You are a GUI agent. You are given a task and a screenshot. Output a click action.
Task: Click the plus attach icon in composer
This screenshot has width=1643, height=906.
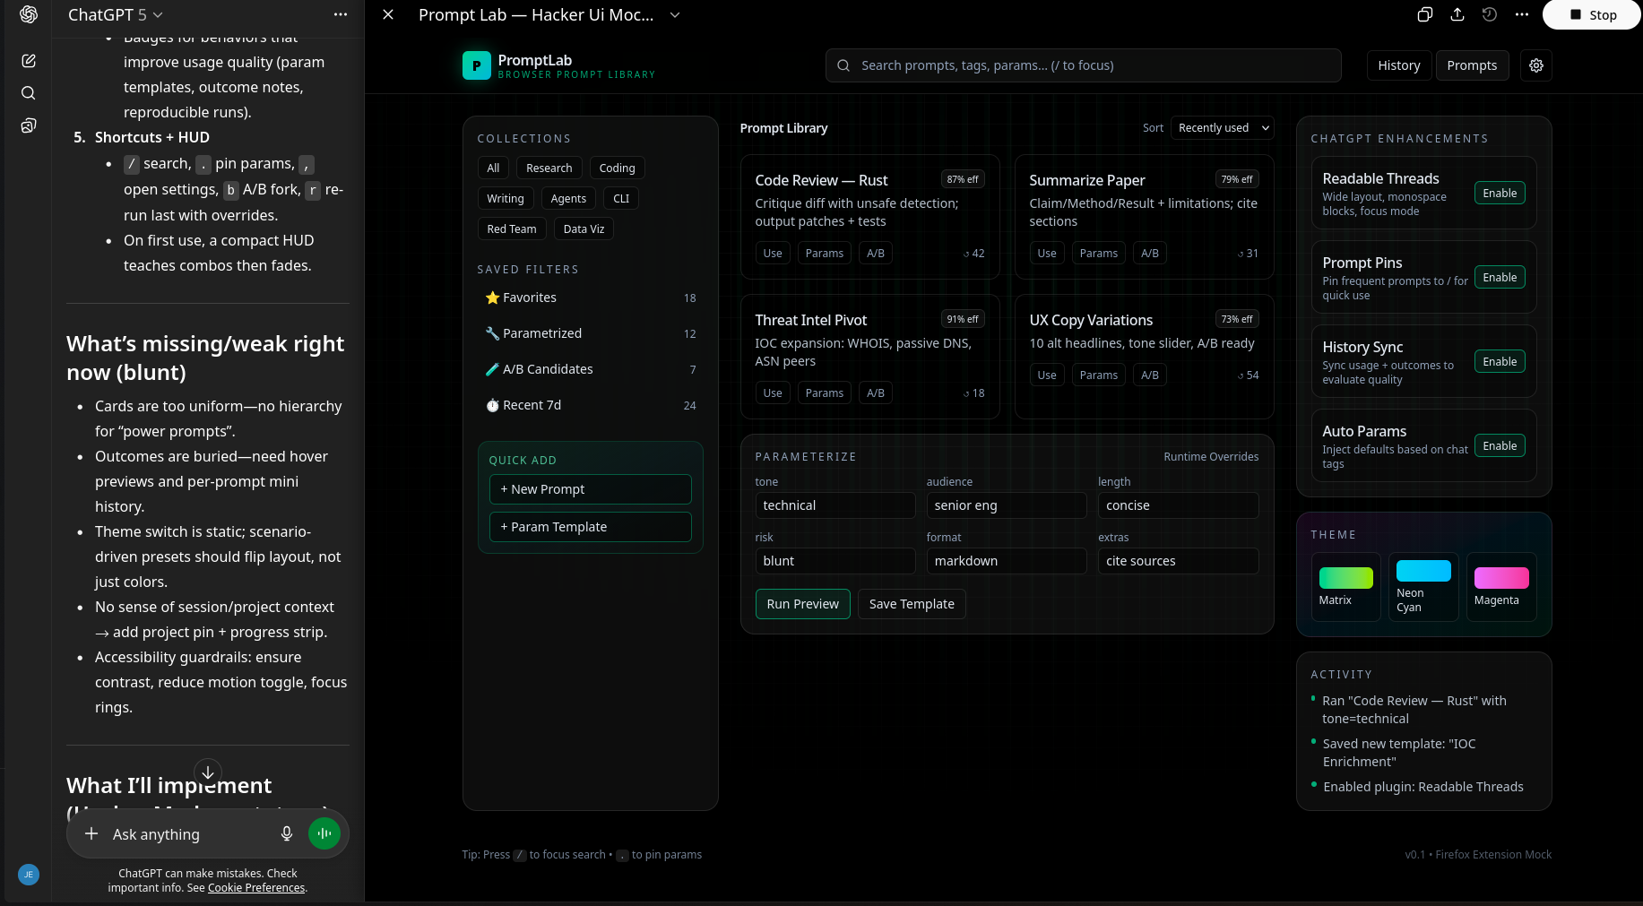pos(91,834)
